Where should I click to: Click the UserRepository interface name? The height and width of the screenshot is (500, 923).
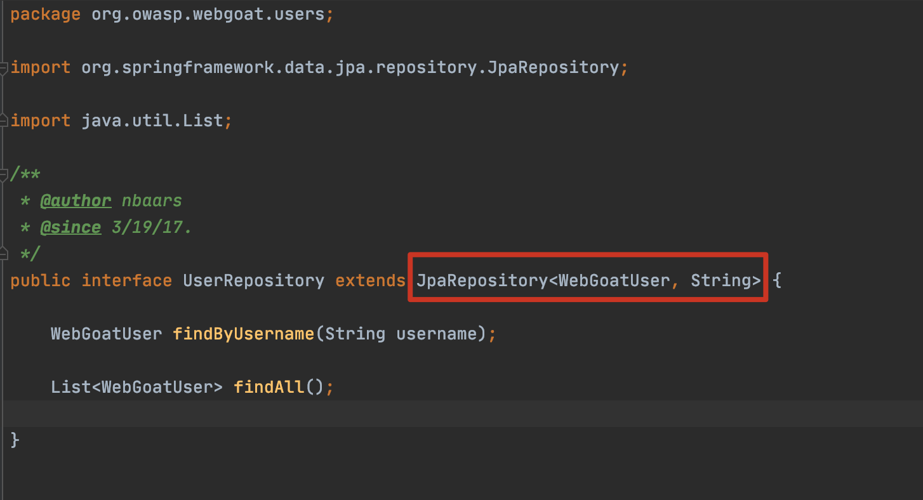[x=253, y=280]
